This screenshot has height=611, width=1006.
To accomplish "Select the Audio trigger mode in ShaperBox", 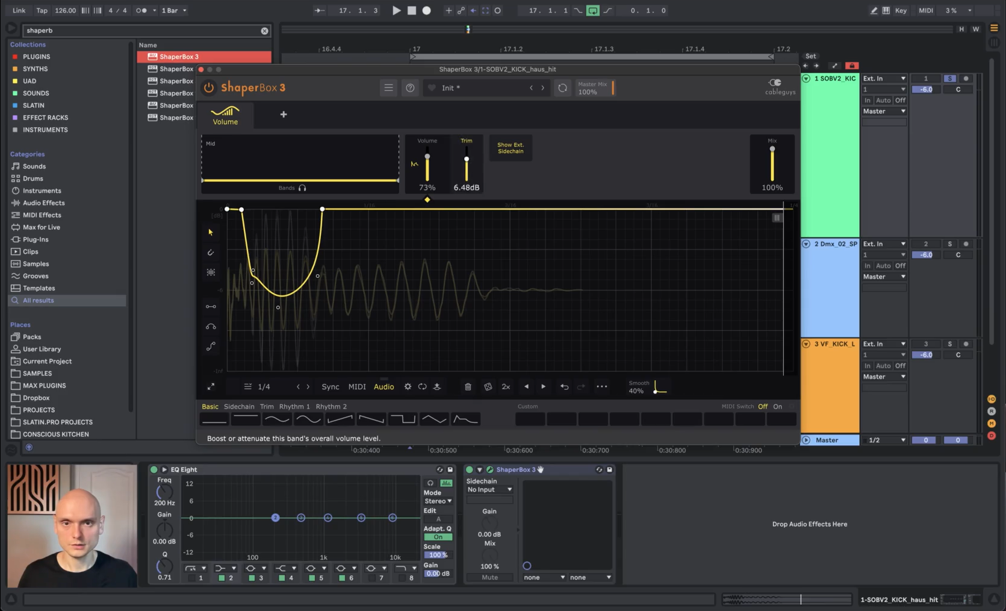I will [x=383, y=386].
